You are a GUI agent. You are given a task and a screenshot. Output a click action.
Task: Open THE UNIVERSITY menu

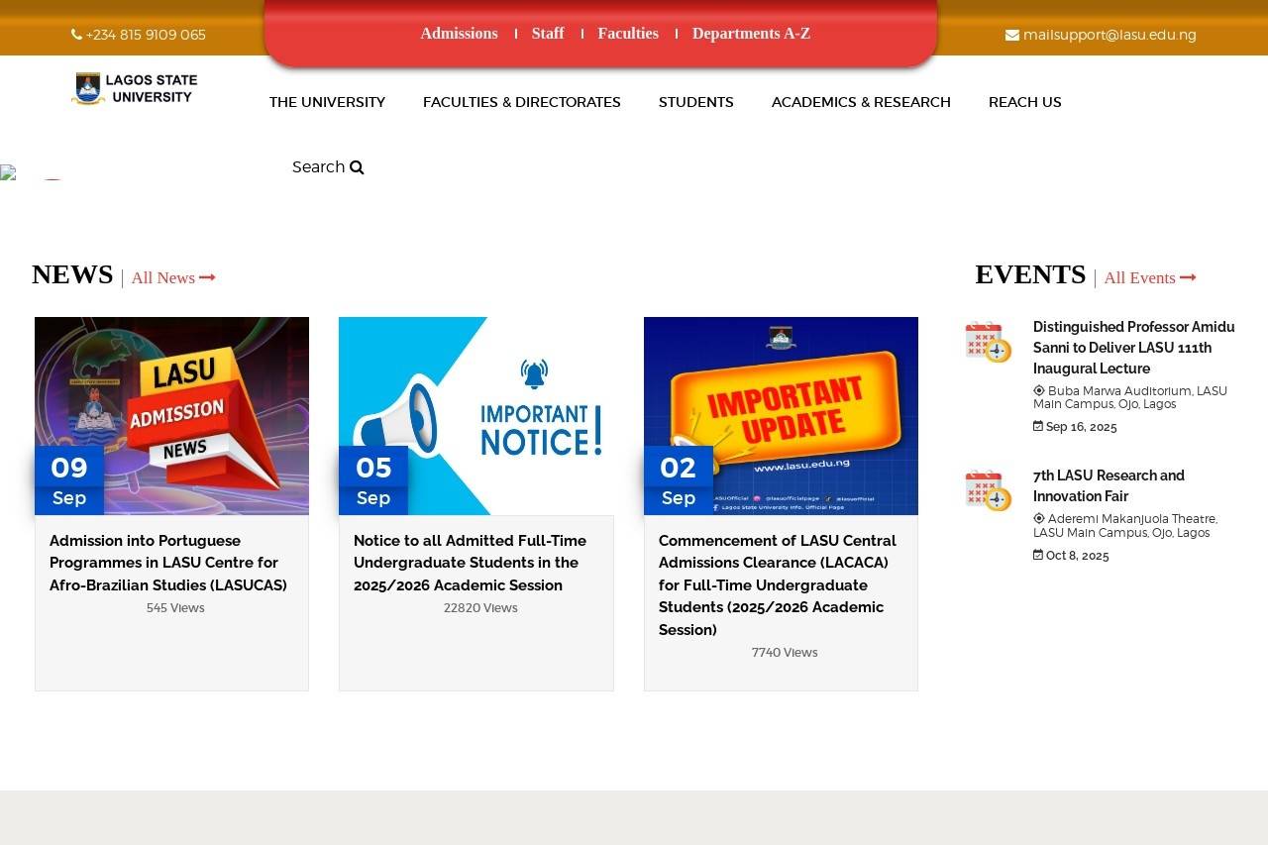coord(327,102)
